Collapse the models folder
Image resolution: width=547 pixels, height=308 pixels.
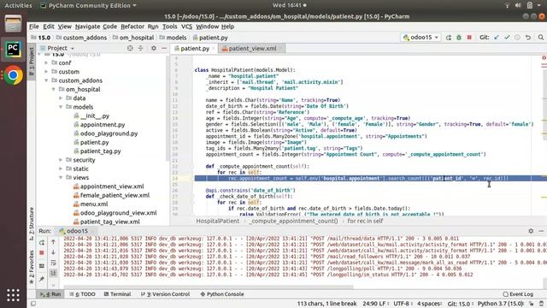coord(61,107)
